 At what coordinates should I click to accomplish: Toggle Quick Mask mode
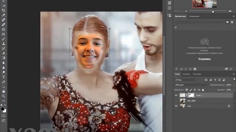click(x=3, y=116)
